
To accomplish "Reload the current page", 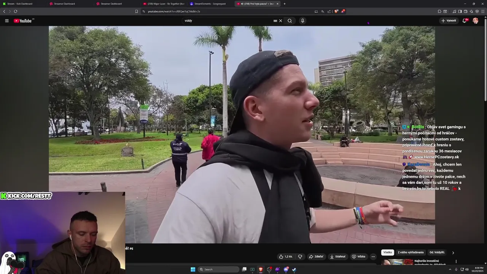I will (x=15, y=11).
